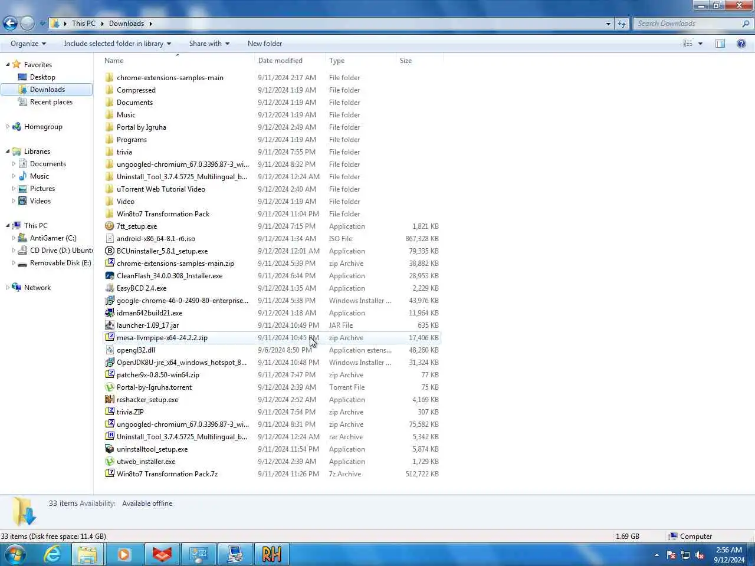Select Desktop under Favorites
755x566 pixels.
[x=42, y=77]
